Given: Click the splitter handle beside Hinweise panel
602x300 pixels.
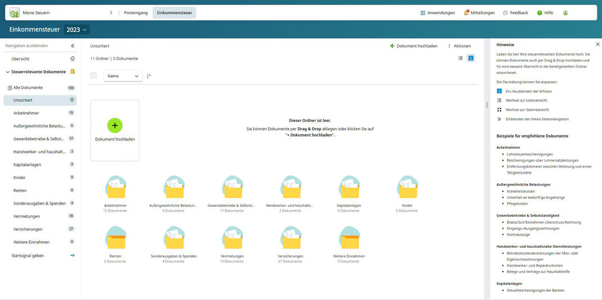Looking at the screenshot, I should [487, 105].
